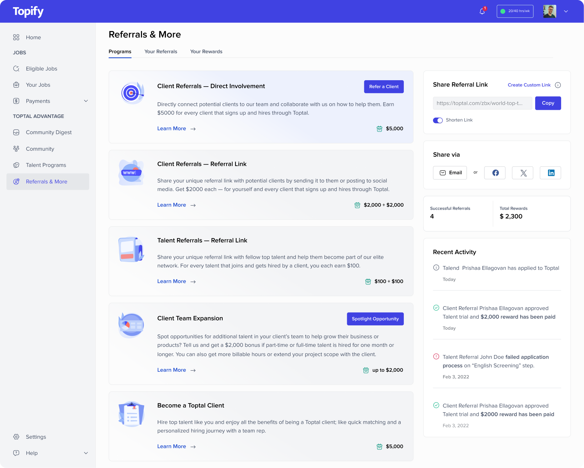Image resolution: width=584 pixels, height=468 pixels.
Task: Click Learn More under Client Referrals — Referral Link
Action: pos(177,205)
